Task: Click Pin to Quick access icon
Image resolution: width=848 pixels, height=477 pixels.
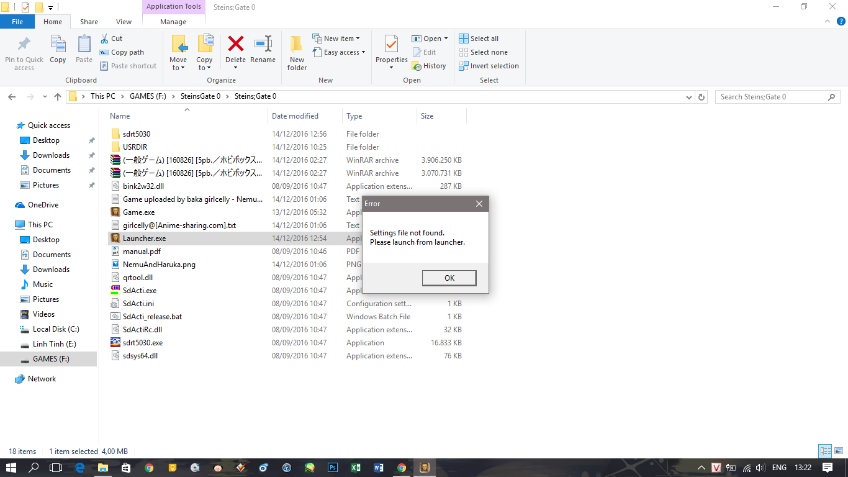Action: coord(24,44)
